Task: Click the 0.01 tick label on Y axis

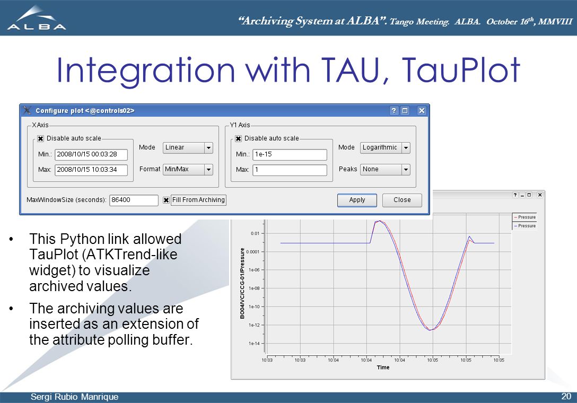Action: tap(255, 233)
